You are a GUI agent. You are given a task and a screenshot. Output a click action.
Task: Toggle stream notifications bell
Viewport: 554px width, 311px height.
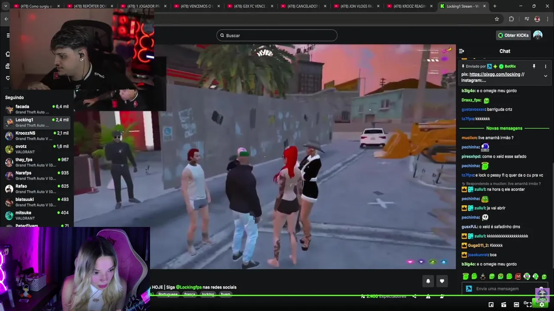[428, 281]
